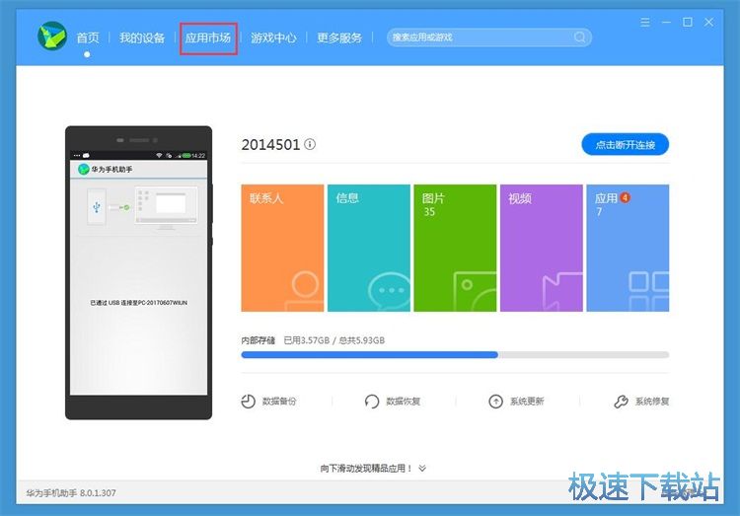Select 系统更新 system update label
Viewport: 740px width, 516px height.
[527, 402]
